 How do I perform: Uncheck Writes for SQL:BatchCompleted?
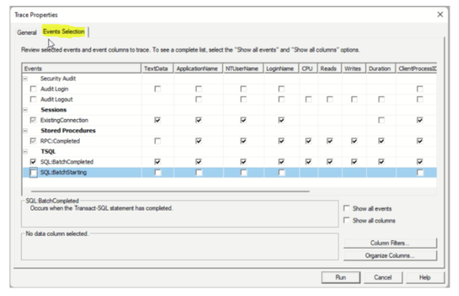[354, 161]
